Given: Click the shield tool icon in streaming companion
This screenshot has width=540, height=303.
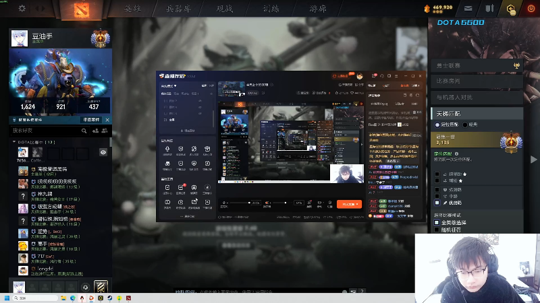Looking at the screenshot, I should (180, 149).
